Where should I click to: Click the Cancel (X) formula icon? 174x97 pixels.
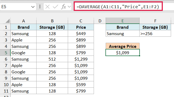[x=48, y=7]
